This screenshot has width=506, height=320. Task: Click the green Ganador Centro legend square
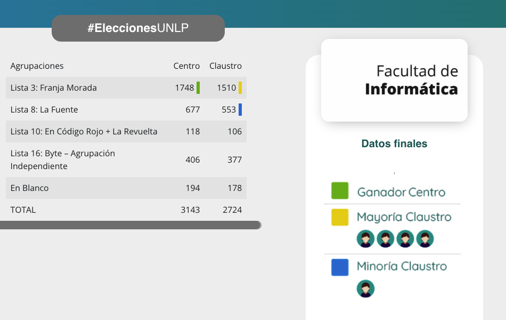tap(340, 191)
